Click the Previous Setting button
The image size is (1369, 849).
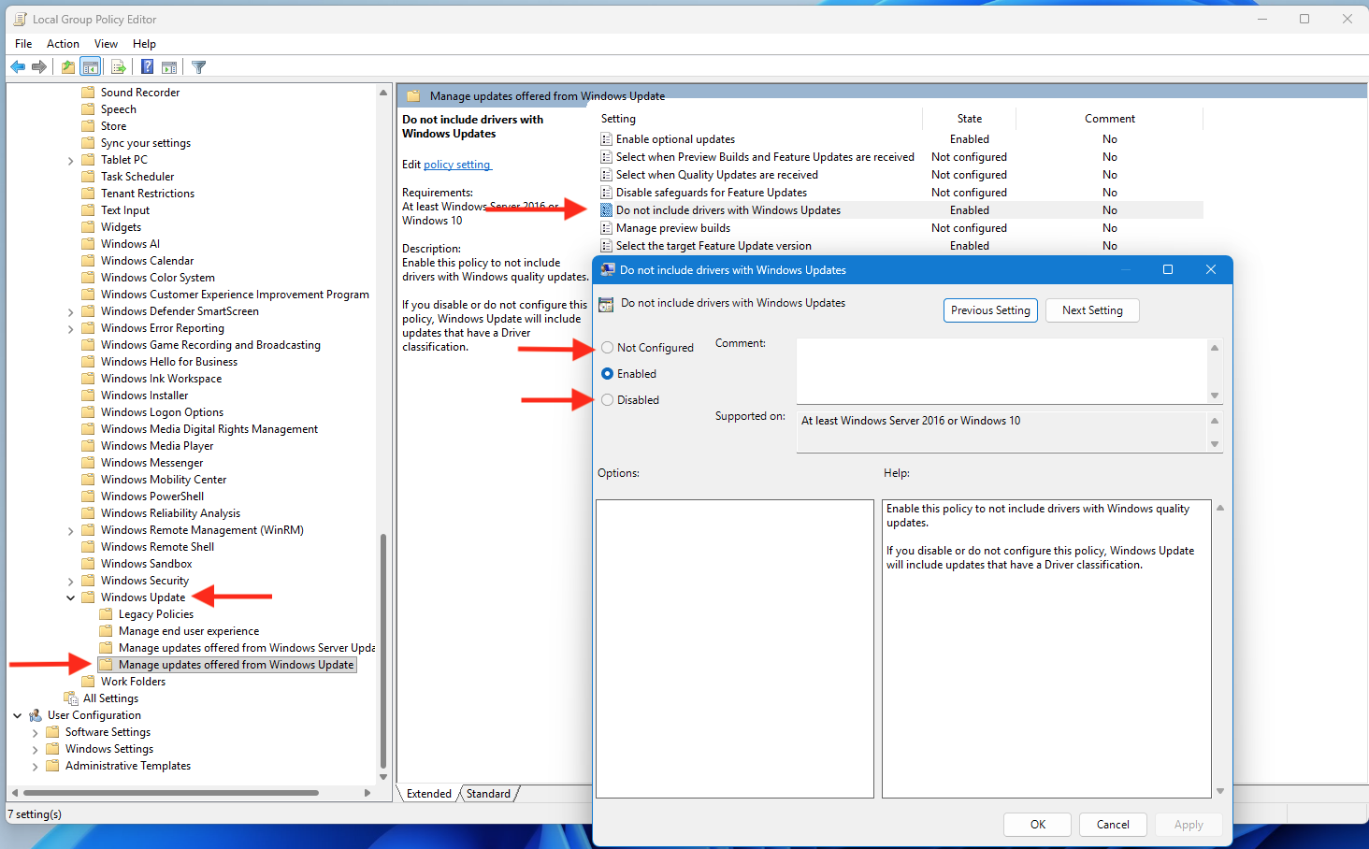(990, 310)
